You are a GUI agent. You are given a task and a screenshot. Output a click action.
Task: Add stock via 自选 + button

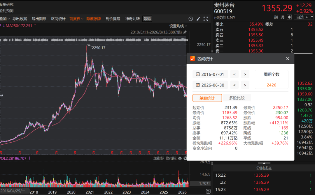tap(302, 17)
